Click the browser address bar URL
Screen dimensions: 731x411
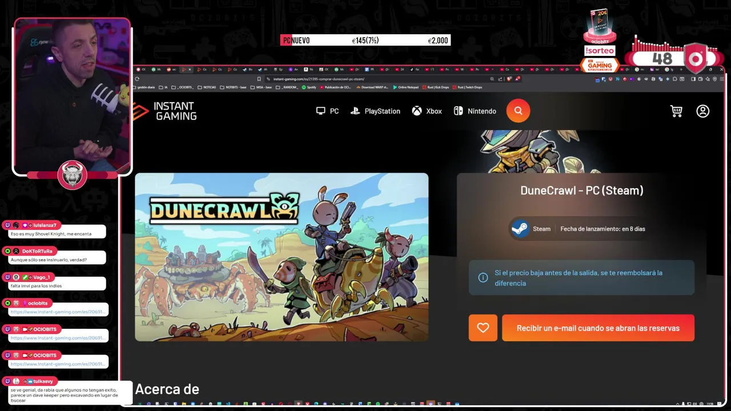coord(319,79)
